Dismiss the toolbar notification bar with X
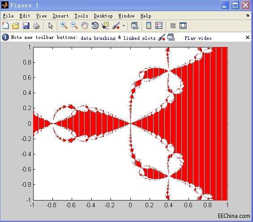The image size is (253, 222). pos(248,38)
